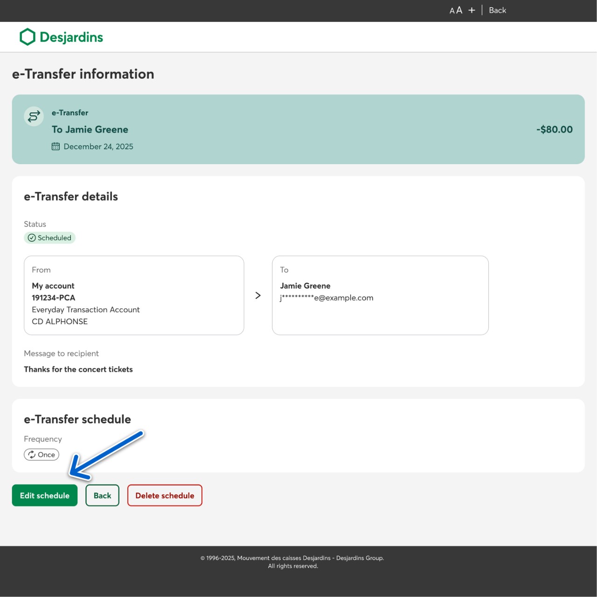Click the Desjardins hexagon logo

coord(28,37)
